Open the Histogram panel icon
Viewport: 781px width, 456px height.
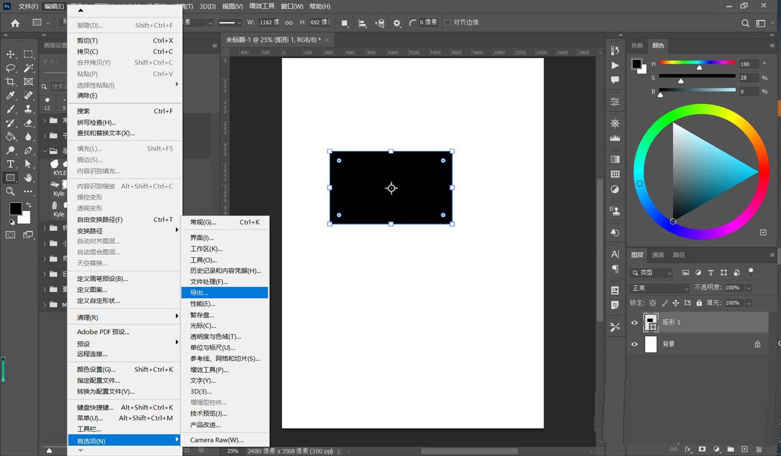615,138
